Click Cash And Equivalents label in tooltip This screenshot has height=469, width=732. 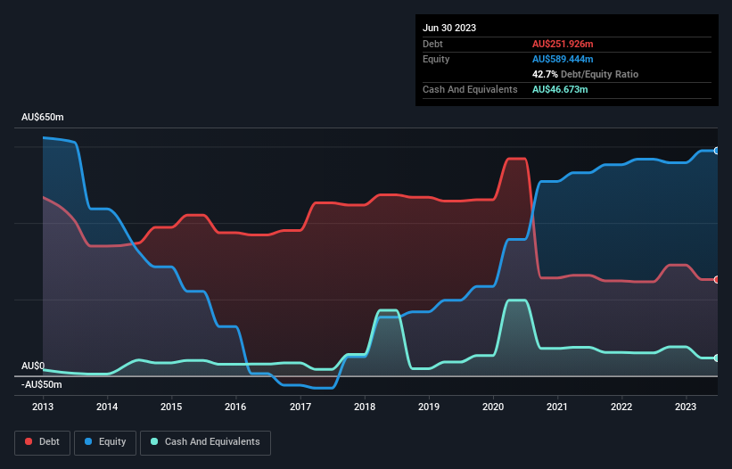pyautogui.click(x=470, y=89)
